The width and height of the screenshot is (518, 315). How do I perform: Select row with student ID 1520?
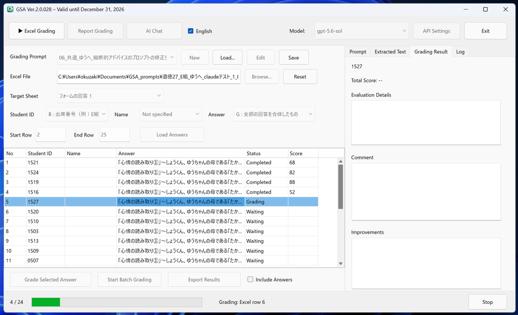[x=161, y=212]
